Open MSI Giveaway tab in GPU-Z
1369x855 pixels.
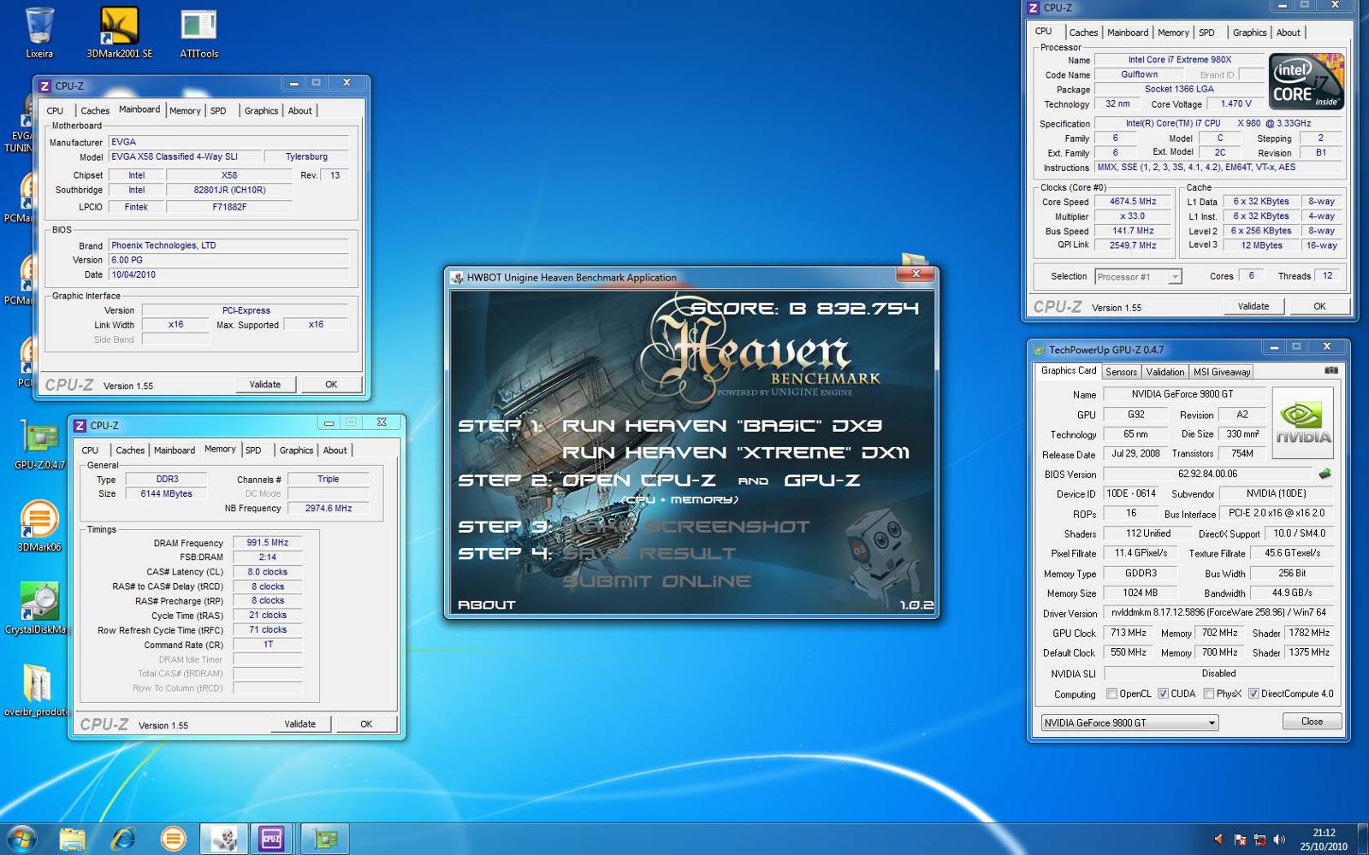1222,372
